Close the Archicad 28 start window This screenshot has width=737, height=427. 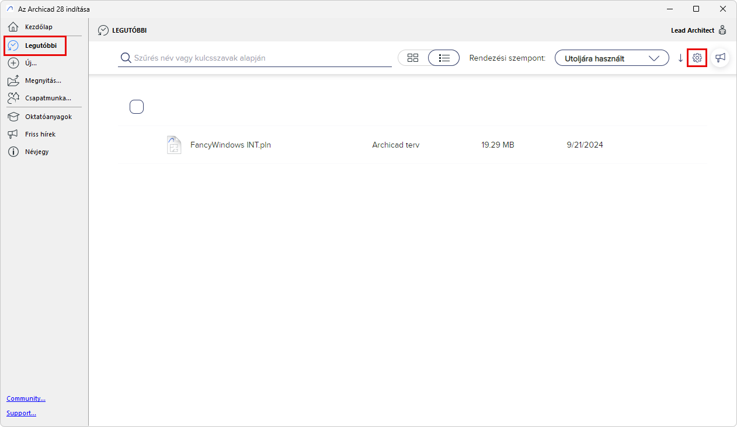coord(723,9)
